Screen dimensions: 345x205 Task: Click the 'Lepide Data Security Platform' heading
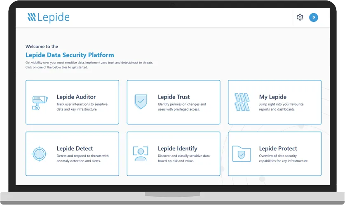click(70, 55)
